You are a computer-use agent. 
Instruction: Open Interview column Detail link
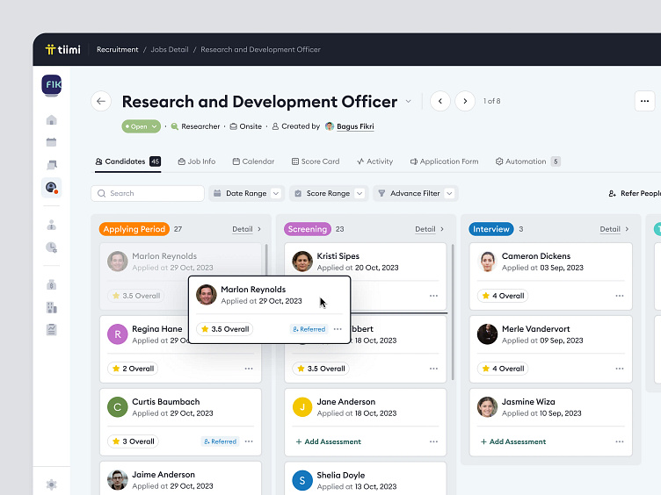(614, 229)
